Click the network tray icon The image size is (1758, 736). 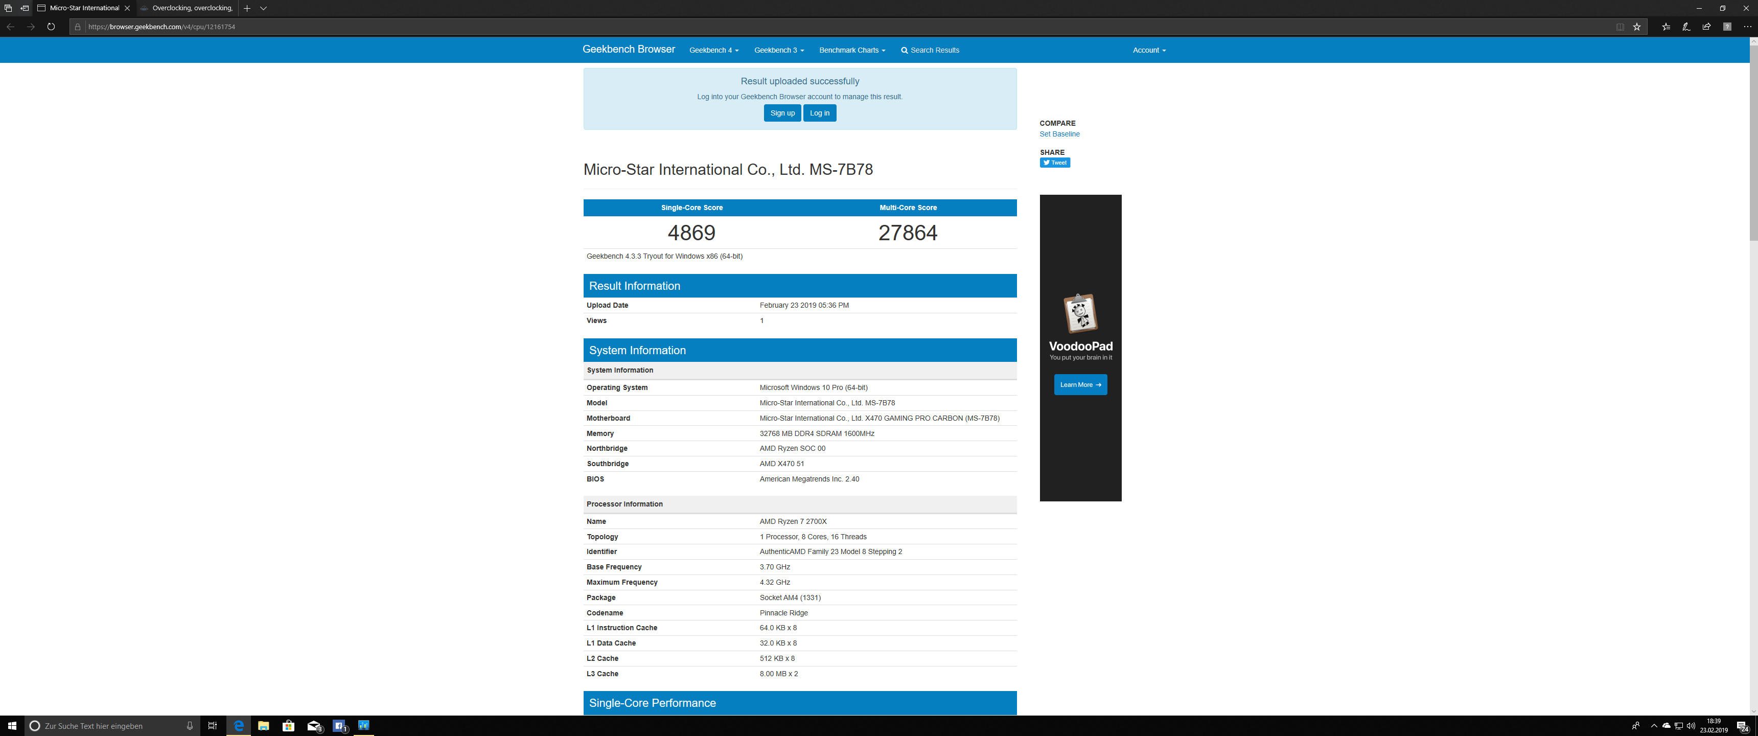coord(1678,726)
